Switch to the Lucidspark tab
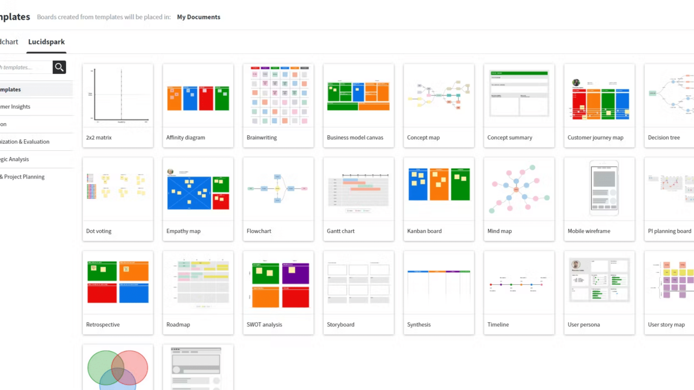 pyautogui.click(x=46, y=42)
